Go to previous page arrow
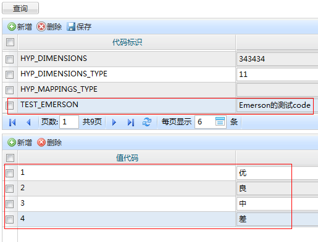This screenshot has height=242, width=318. (28, 123)
